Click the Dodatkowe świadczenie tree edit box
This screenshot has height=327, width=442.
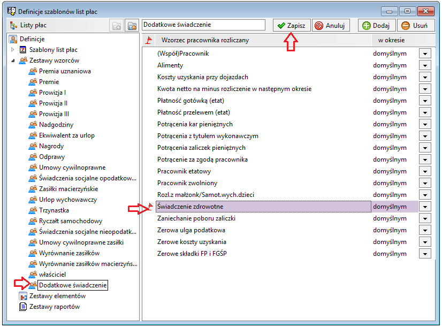73,285
